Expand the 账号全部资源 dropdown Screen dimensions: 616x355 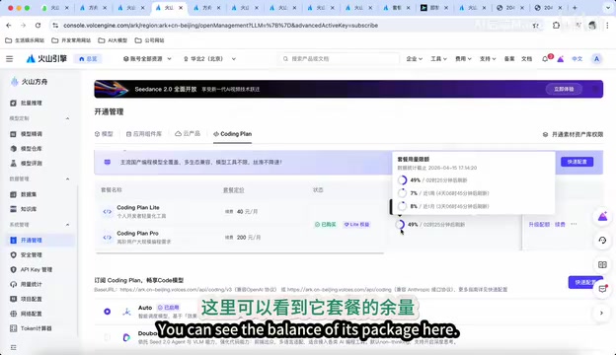pyautogui.click(x=147, y=59)
